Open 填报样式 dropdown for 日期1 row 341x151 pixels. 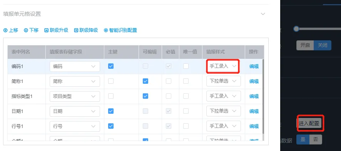(x=223, y=111)
